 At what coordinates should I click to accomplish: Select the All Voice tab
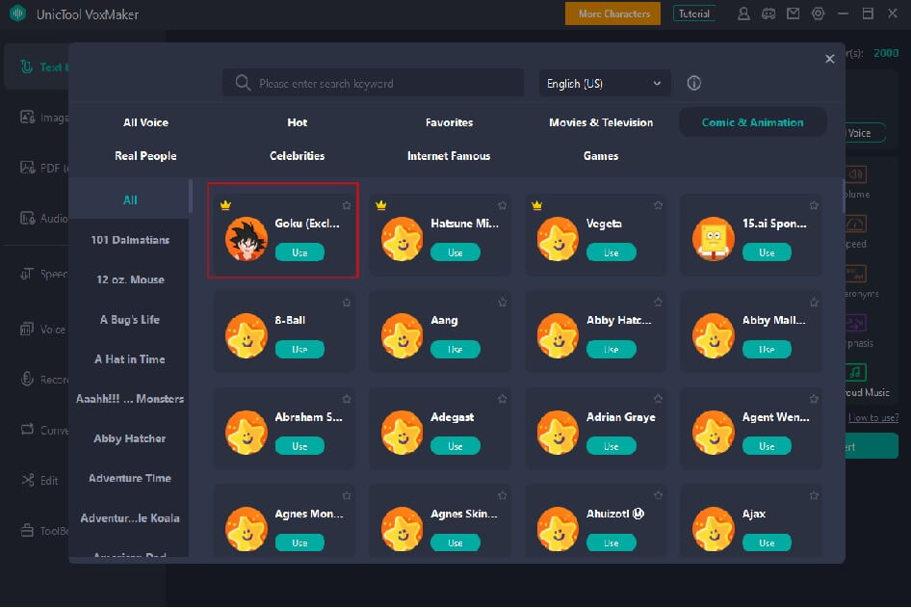pyautogui.click(x=145, y=122)
